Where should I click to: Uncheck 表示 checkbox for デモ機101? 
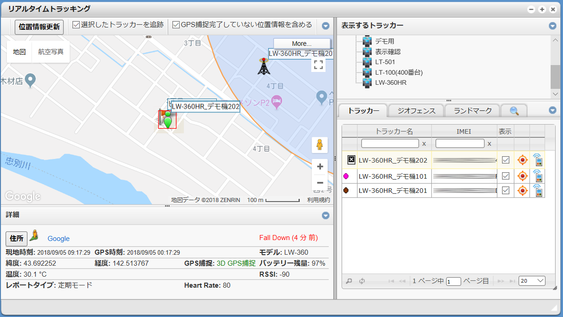click(x=506, y=176)
